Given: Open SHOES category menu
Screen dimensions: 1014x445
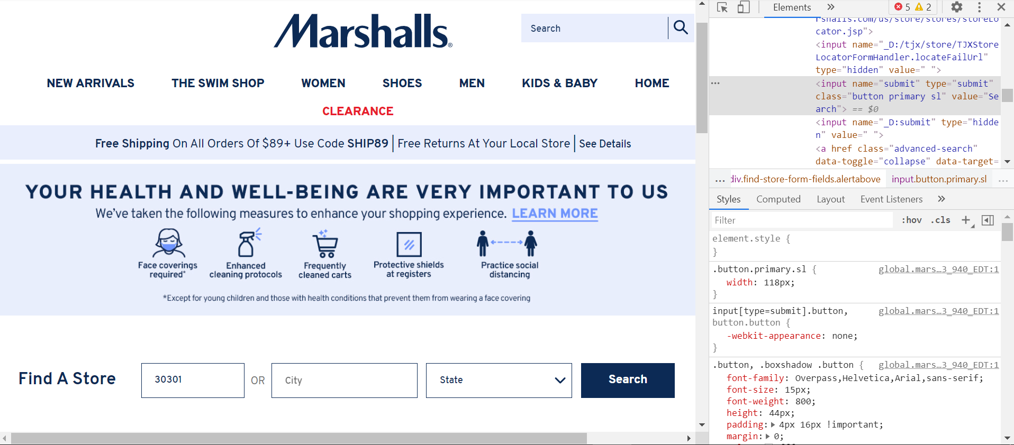Looking at the screenshot, I should pyautogui.click(x=402, y=83).
